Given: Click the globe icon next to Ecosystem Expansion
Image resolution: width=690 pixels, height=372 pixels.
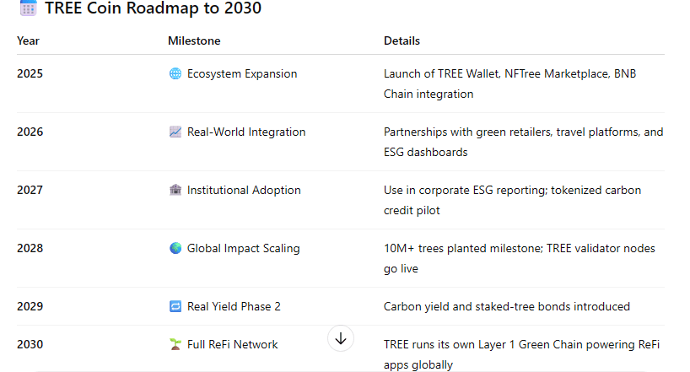Looking at the screenshot, I should coord(175,74).
